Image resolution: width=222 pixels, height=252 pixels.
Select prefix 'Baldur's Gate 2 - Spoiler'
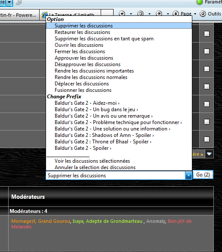pos(119,148)
